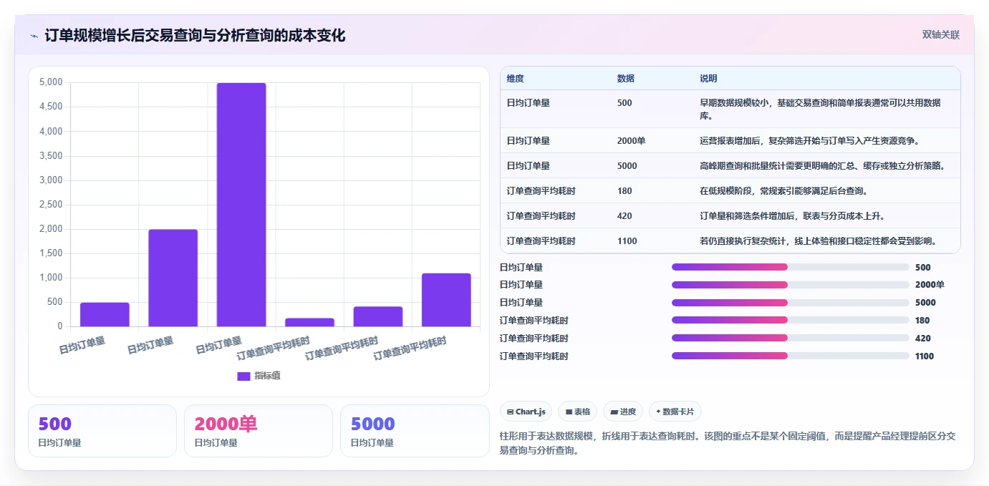
Task: Click table cell 420 in the 数据 column
Action: tap(624, 216)
